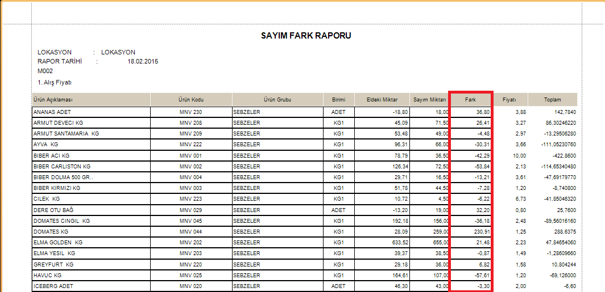Select the RAPOR TARİHİ label
This screenshot has width=605, height=292.
[x=60, y=62]
